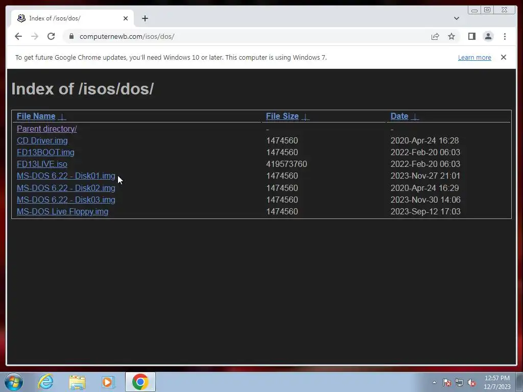The height and width of the screenshot is (392, 523).
Task: Click the date 2023-Nov-30 14:06
Action: (425, 200)
